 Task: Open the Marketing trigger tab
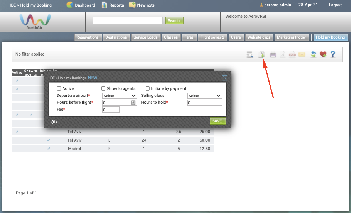click(292, 37)
